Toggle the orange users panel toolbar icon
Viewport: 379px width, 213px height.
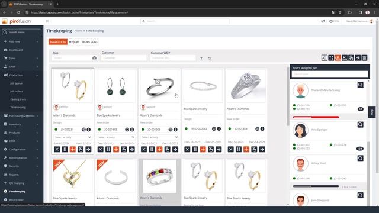[x=338, y=58]
